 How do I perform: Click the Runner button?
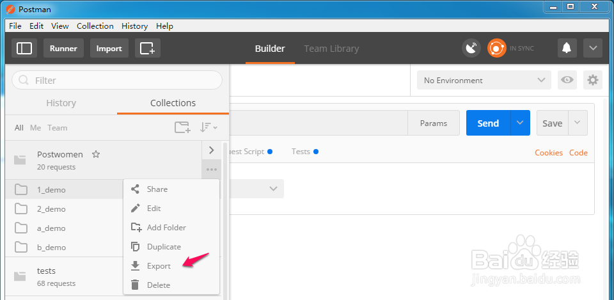point(63,48)
